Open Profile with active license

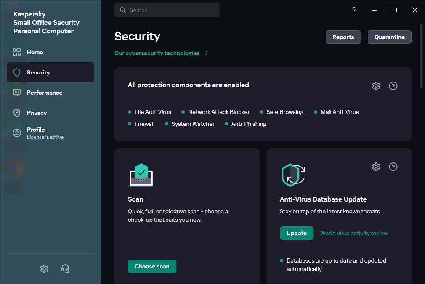click(x=36, y=133)
